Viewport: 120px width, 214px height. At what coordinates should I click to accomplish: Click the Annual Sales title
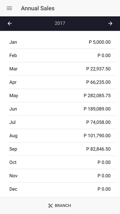point(38,8)
